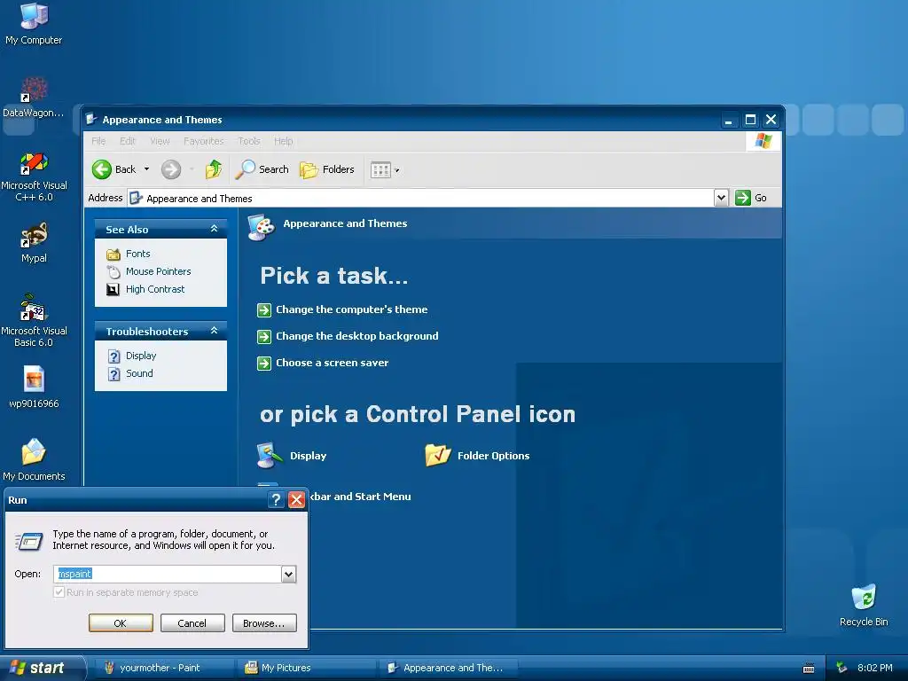This screenshot has width=908, height=681.
Task: Switch to yourmother - Paint taskbar button
Action: click(x=164, y=669)
